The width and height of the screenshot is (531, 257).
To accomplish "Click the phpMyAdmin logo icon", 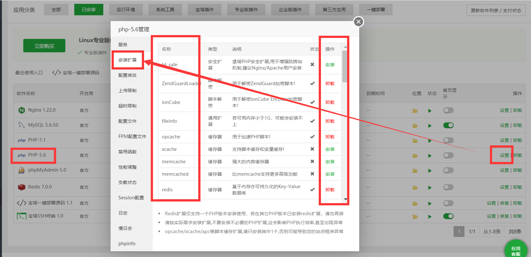I will coord(22,170).
